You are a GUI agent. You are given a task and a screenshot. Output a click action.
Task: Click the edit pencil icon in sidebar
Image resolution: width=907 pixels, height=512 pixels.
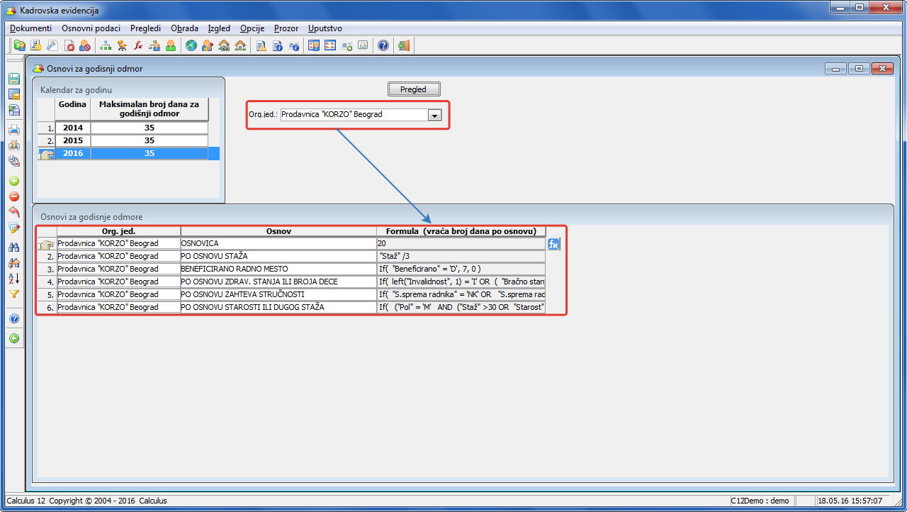(14, 228)
